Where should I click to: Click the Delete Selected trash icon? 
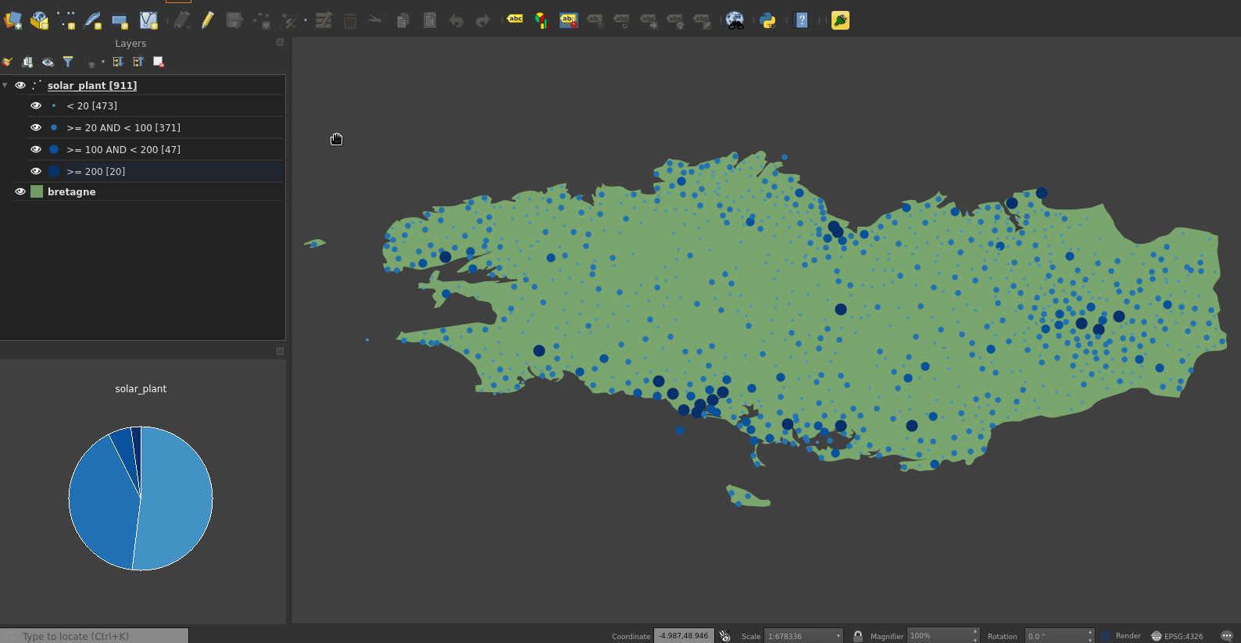(350, 20)
